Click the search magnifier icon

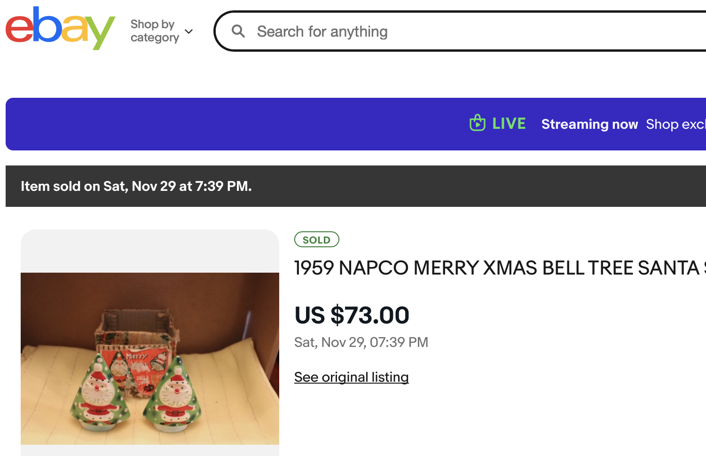point(238,31)
